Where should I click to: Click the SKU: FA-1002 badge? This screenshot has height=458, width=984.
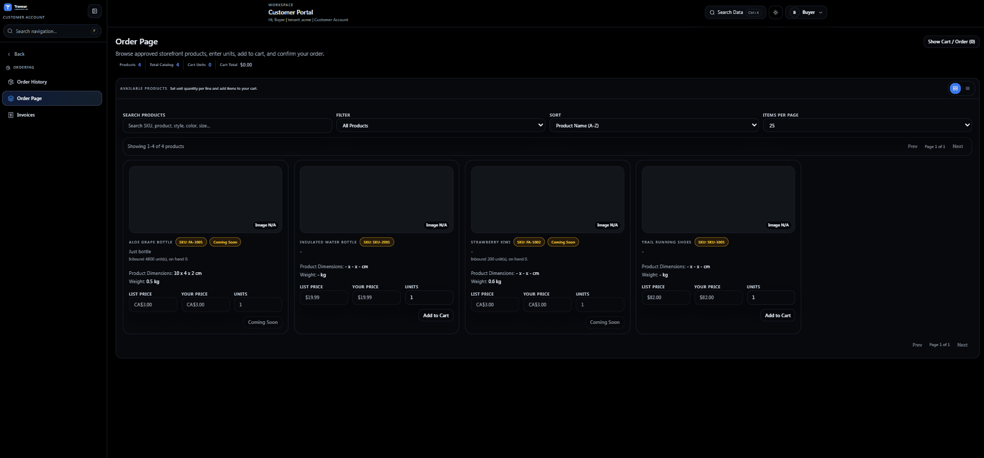[529, 242]
